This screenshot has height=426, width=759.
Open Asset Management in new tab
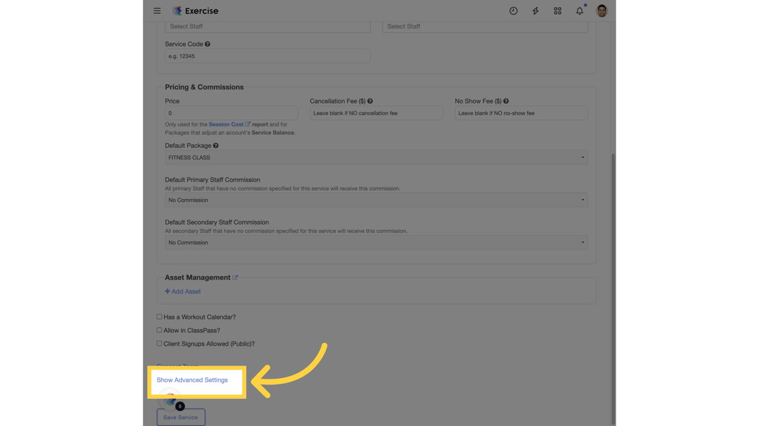(236, 277)
